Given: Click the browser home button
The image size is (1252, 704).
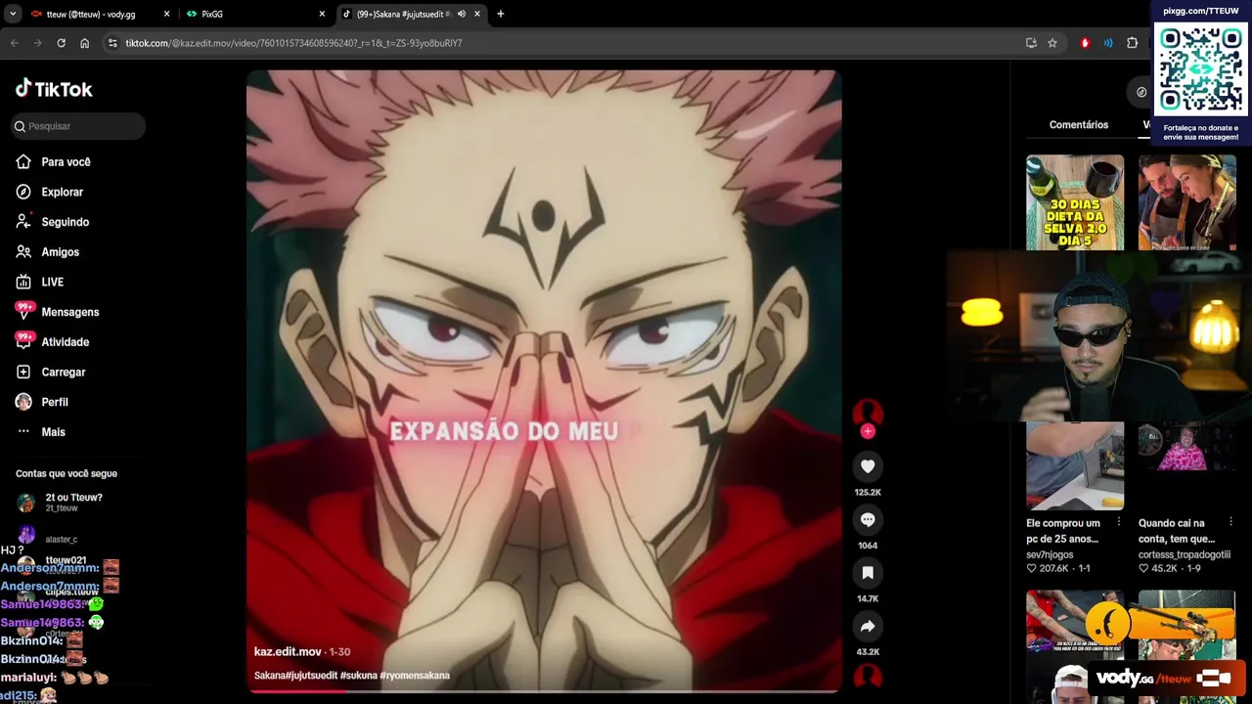Looking at the screenshot, I should (85, 43).
